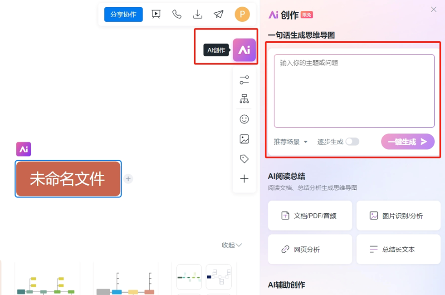Select the layout structure icon in sidebar

pos(244,99)
